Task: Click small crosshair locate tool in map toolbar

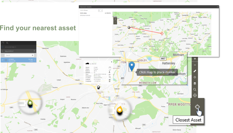Action: click(195, 77)
